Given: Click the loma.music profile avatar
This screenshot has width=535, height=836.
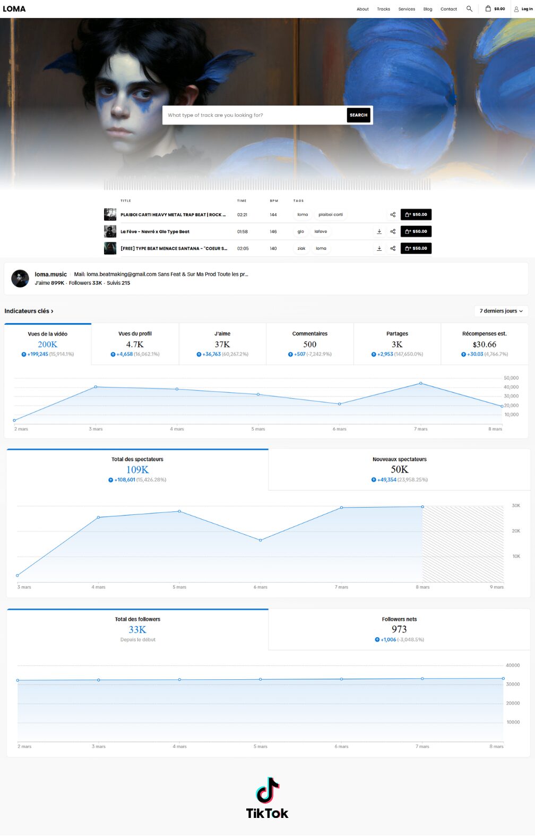Looking at the screenshot, I should click(20, 278).
